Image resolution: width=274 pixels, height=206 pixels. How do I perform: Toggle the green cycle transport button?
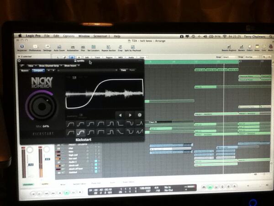210,187
